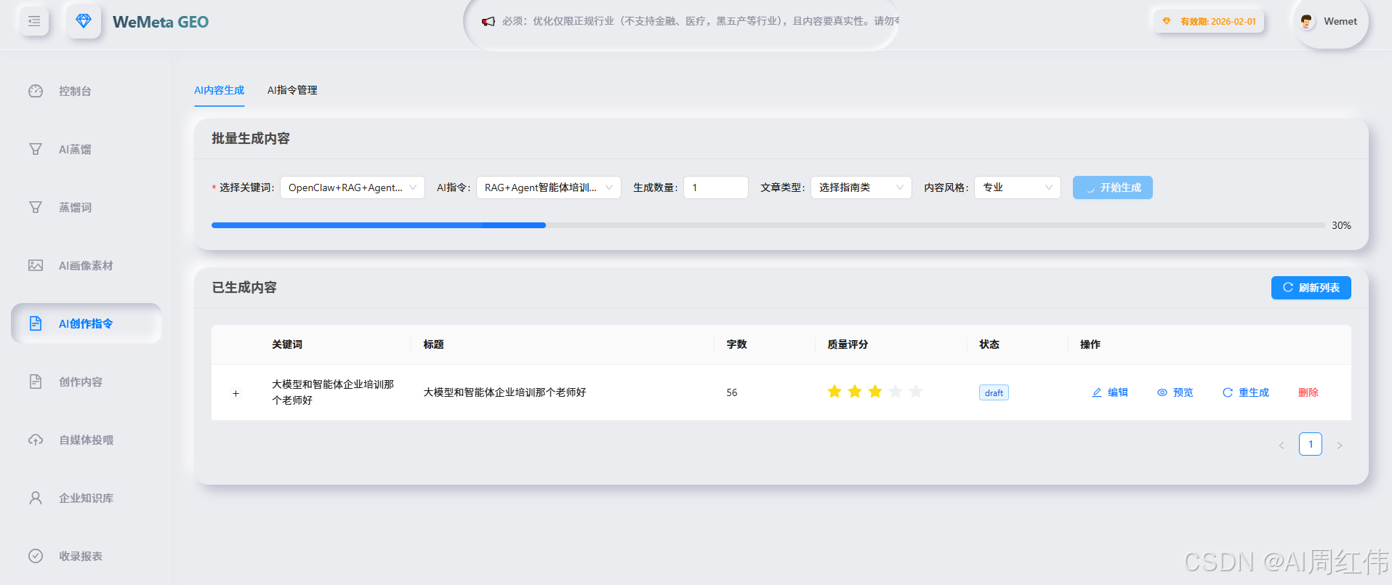This screenshot has width=1392, height=585.
Task: Click the 关键词 column header
Action: [x=287, y=344]
